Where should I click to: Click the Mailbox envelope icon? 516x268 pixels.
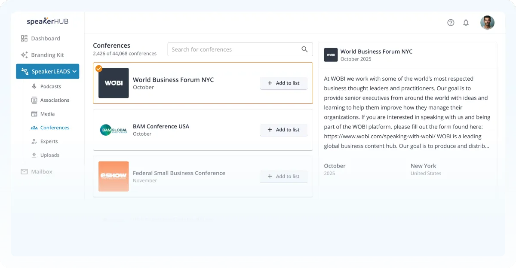tap(24, 172)
